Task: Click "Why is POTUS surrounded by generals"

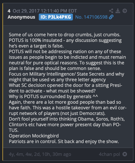Action: point(53,97)
